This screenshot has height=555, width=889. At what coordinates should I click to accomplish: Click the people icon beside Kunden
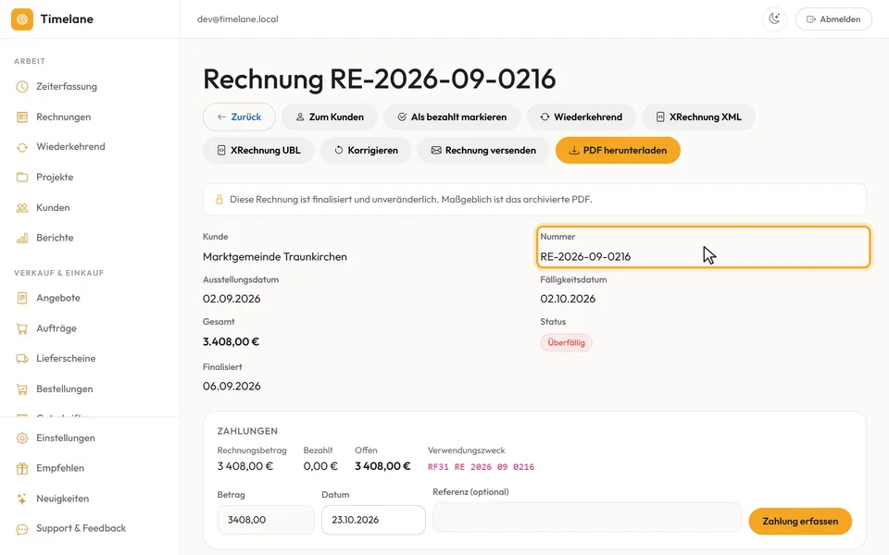point(22,208)
